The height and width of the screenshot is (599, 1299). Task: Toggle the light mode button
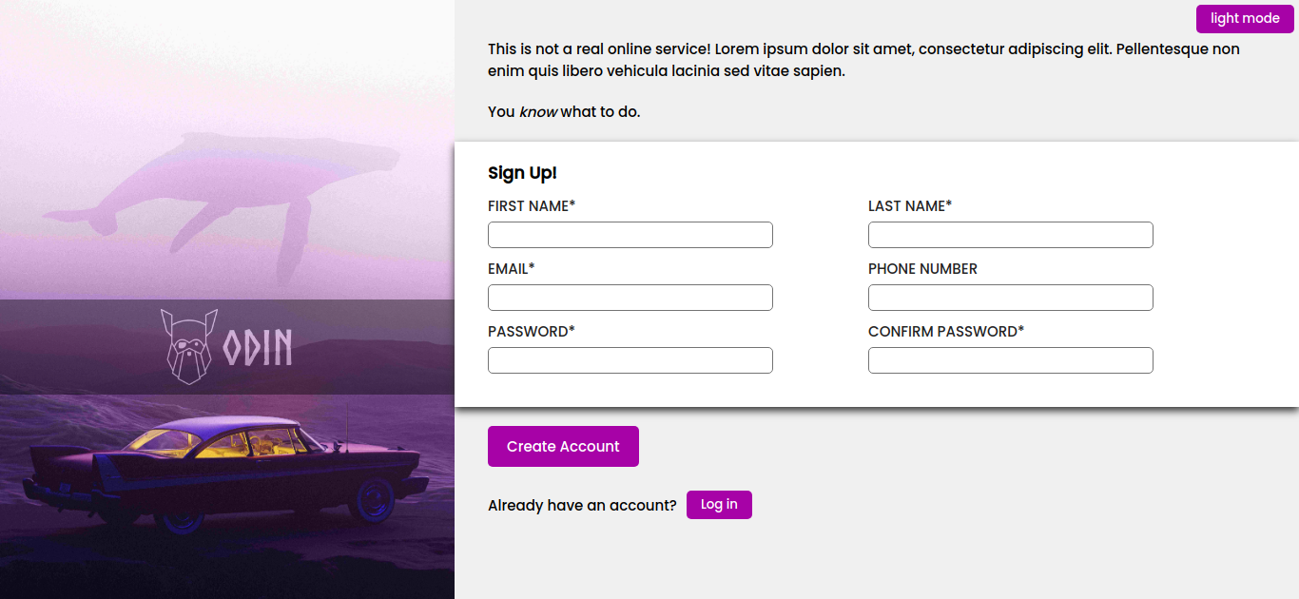click(x=1244, y=19)
